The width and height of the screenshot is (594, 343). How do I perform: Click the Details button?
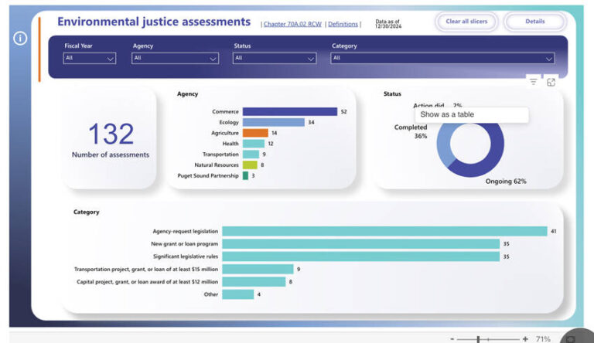(535, 22)
